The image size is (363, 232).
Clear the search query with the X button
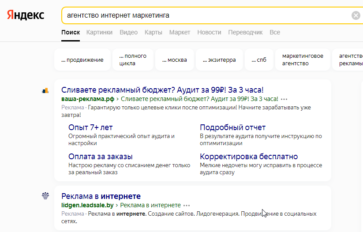coord(356,15)
